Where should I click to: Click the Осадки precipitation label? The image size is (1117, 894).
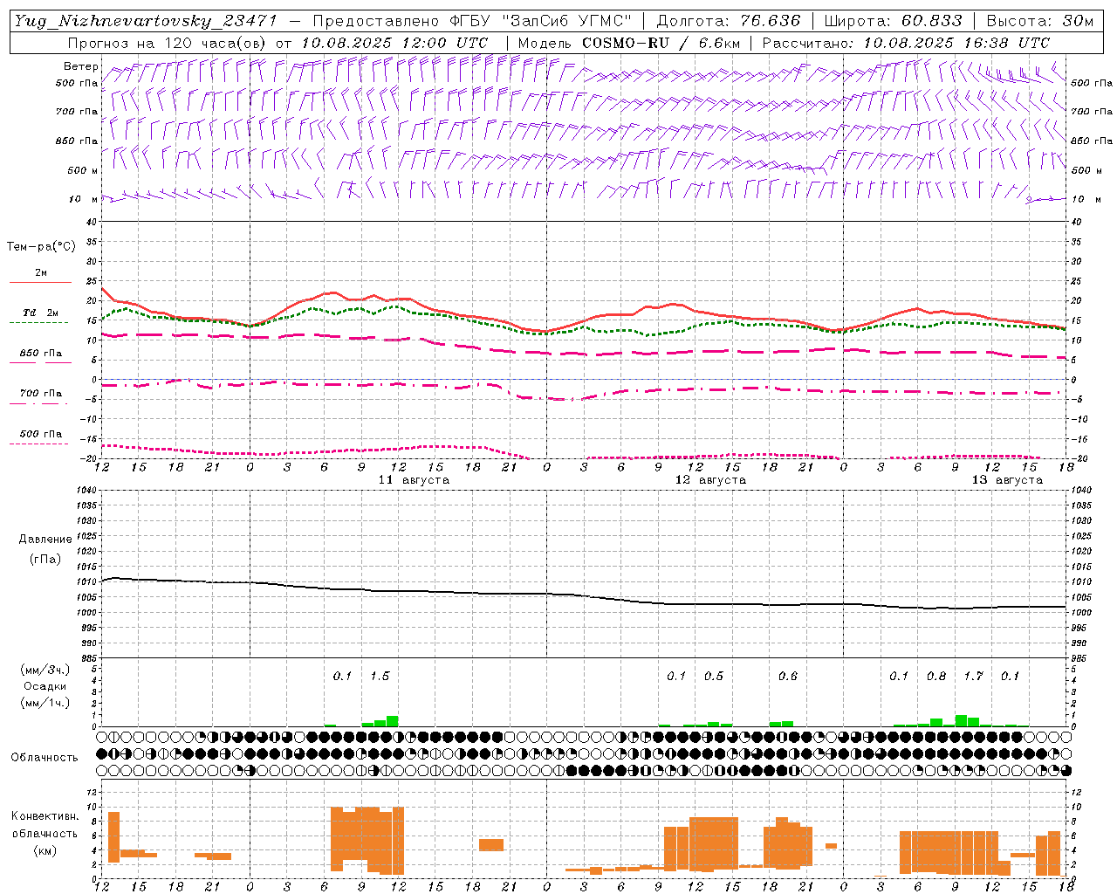click(x=45, y=686)
